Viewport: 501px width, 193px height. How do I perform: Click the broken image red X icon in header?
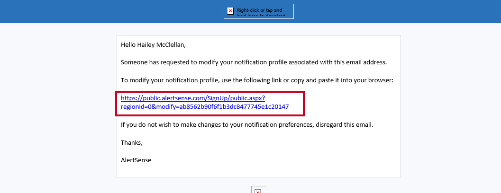point(230,11)
